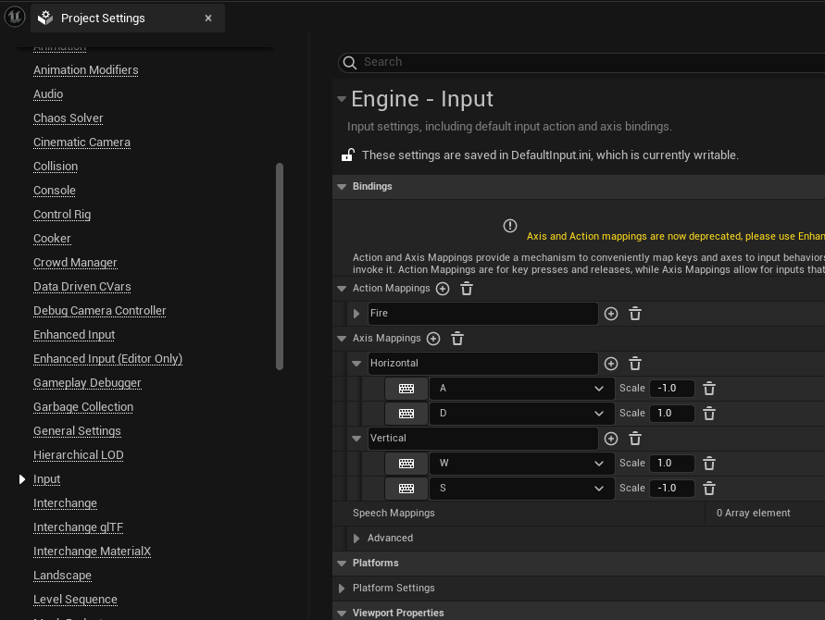Click the key selector for the A binding
Screen dimensions: 825x620
(406, 389)
